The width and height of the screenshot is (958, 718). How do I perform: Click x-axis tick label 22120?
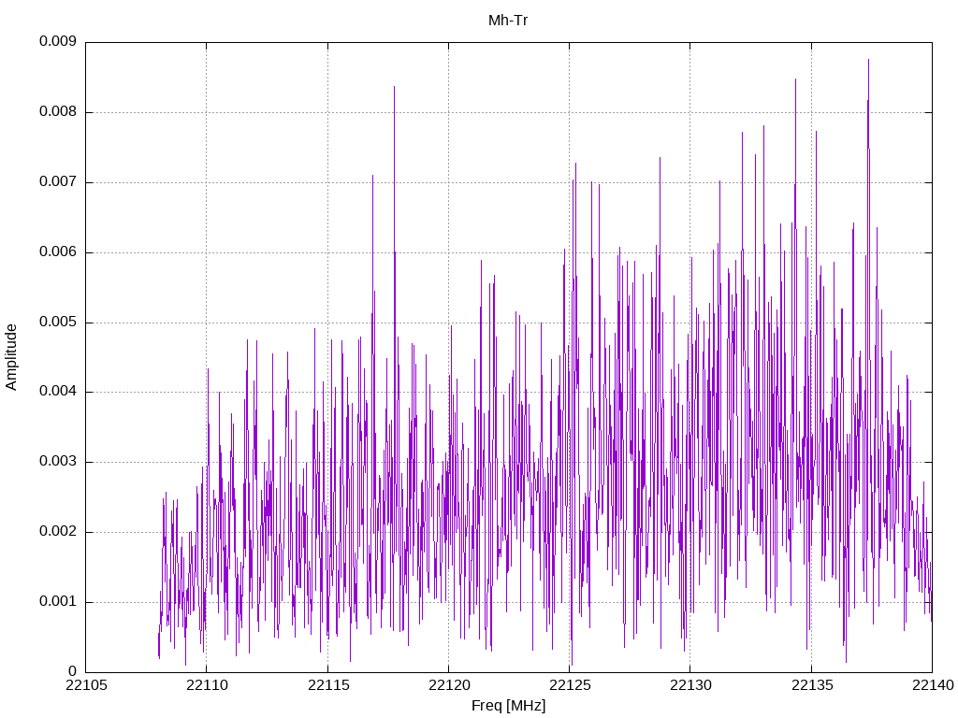coord(449,685)
